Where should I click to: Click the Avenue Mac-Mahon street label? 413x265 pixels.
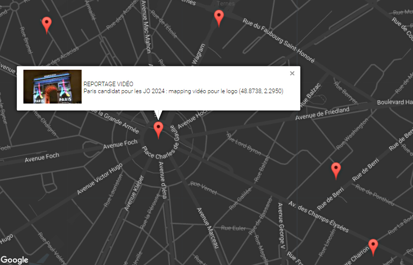coord(146,26)
